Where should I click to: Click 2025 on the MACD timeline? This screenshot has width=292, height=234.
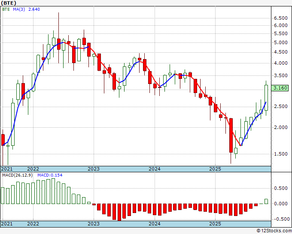[x=215, y=224]
